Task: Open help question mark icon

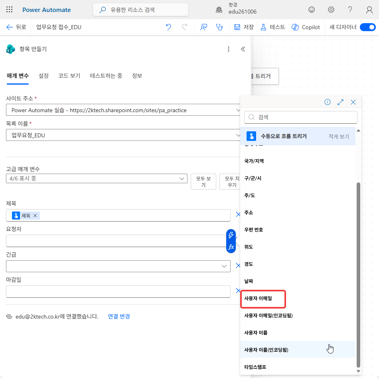Action: click(x=350, y=10)
